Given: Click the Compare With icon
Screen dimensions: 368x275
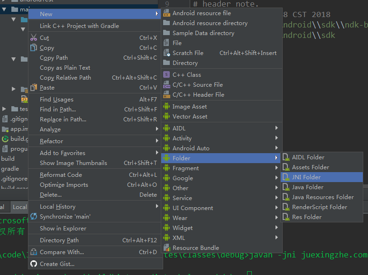Looking at the screenshot, I should (x=34, y=252).
